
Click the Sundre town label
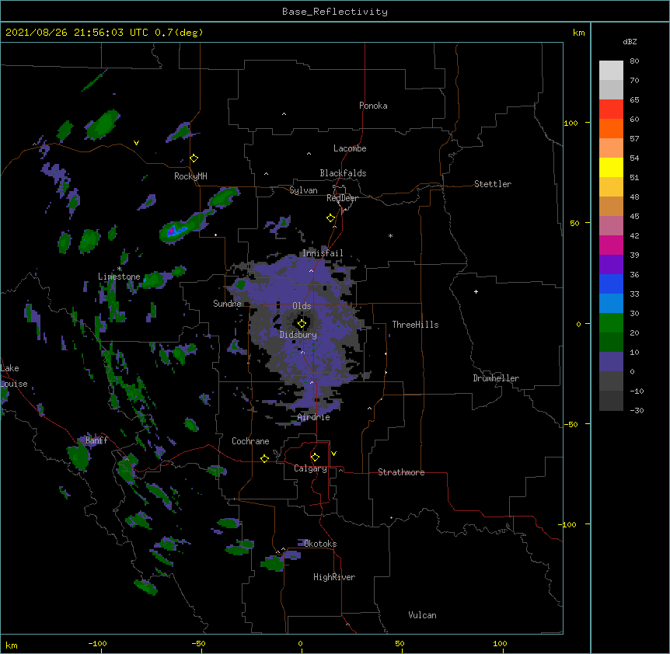tap(227, 304)
